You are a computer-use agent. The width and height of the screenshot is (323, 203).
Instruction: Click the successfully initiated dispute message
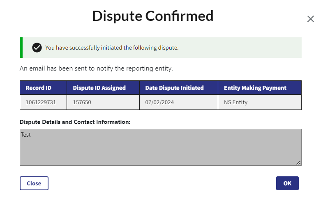112,48
